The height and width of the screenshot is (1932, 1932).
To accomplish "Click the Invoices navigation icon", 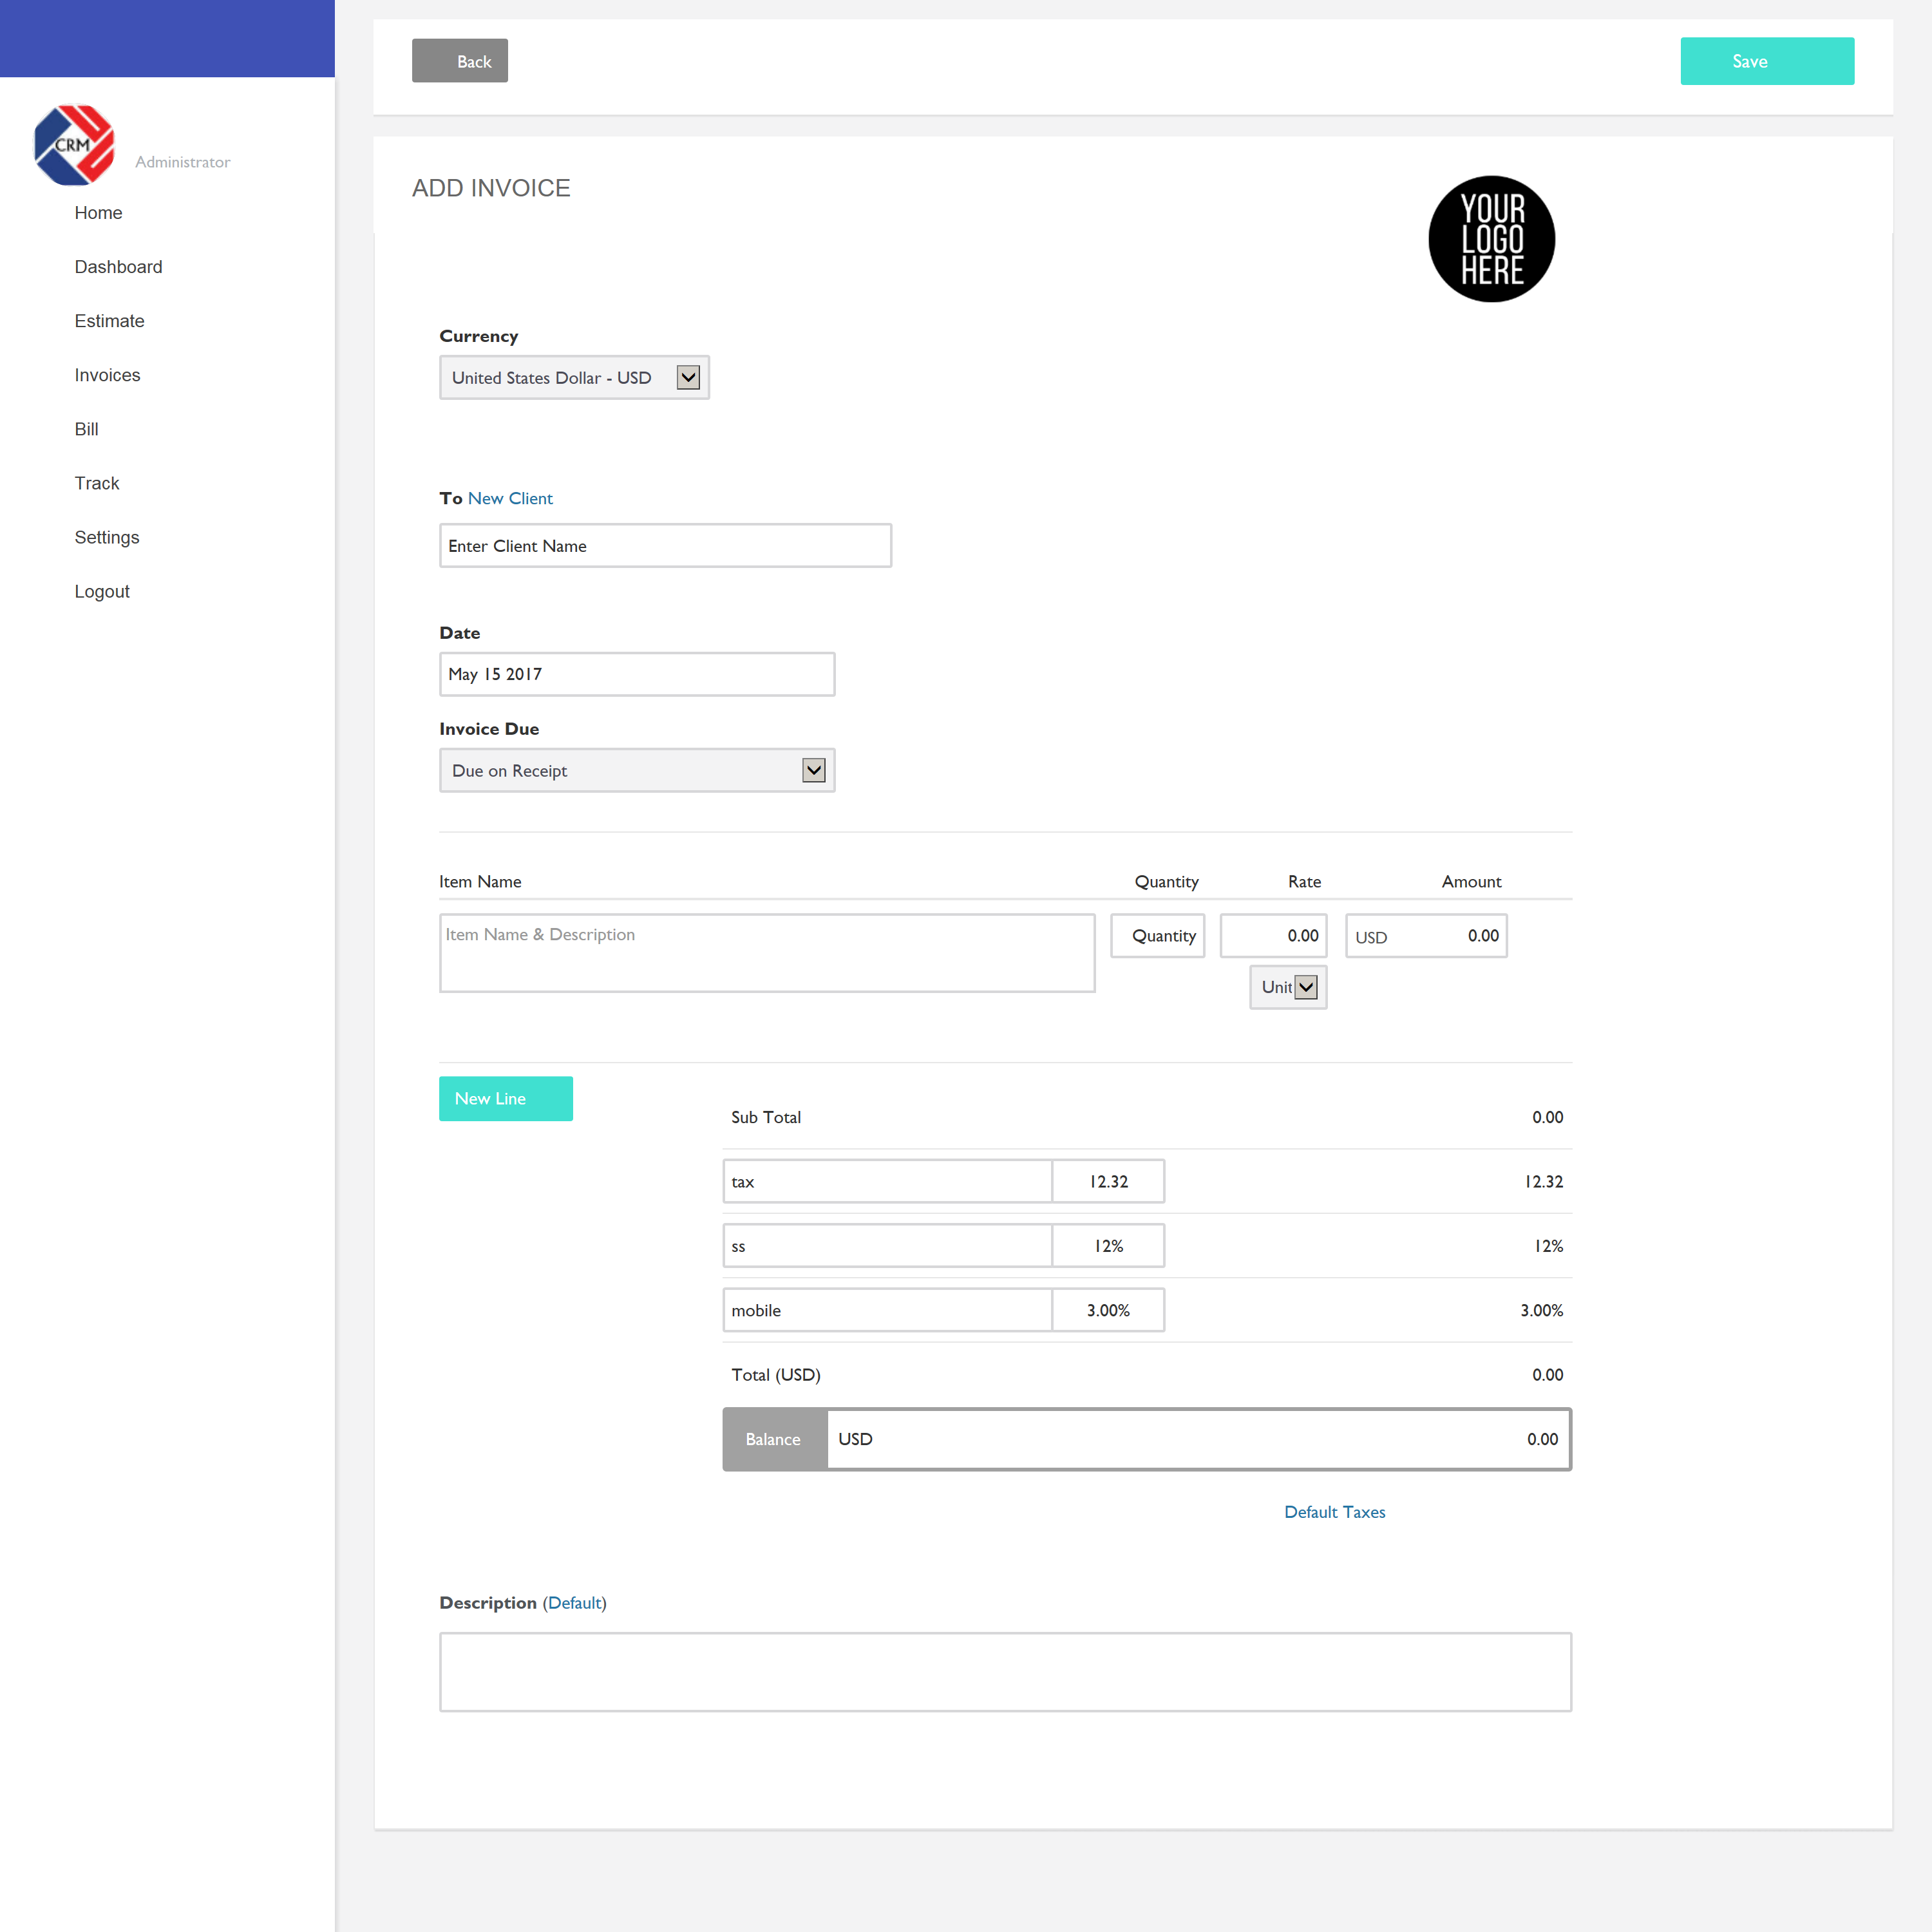I will pos(106,374).
